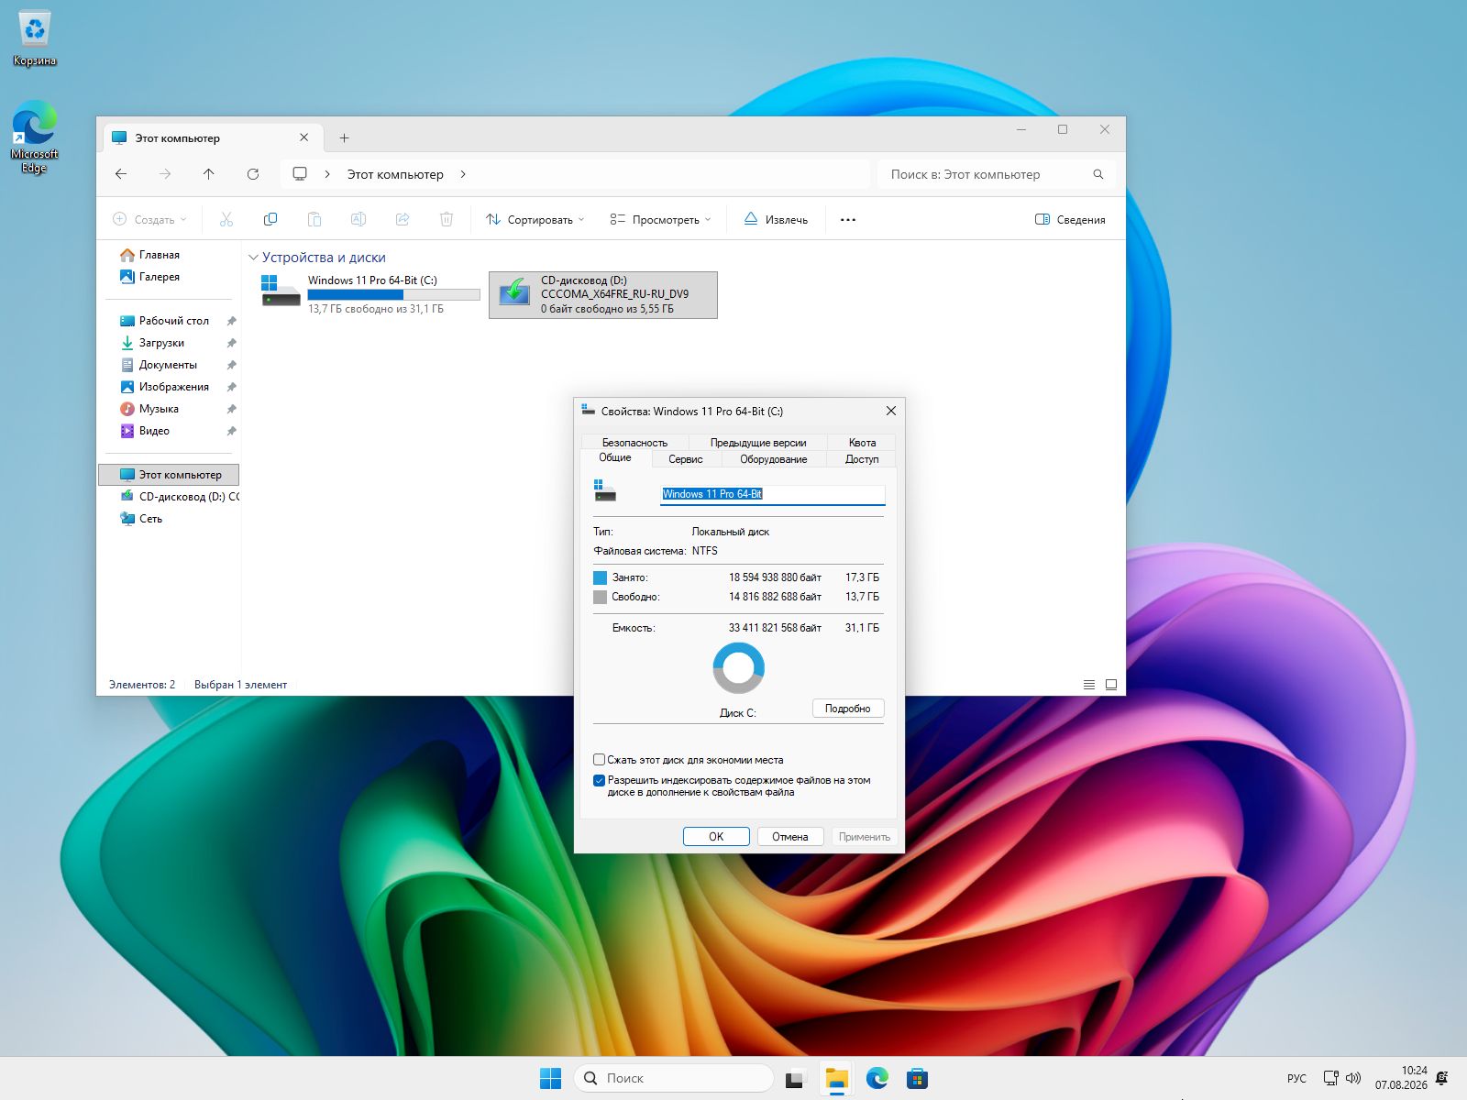Click 'Отмена' in properties dialog
The width and height of the screenshot is (1467, 1100).
(790, 837)
